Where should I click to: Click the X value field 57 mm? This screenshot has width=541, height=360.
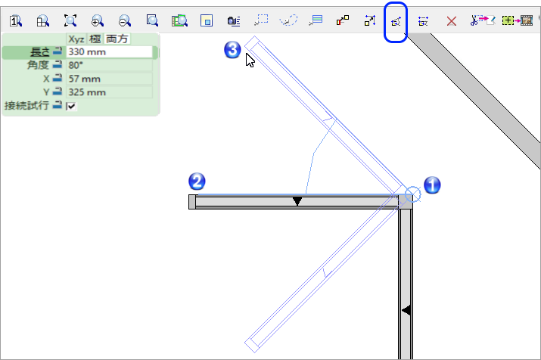[109, 79]
